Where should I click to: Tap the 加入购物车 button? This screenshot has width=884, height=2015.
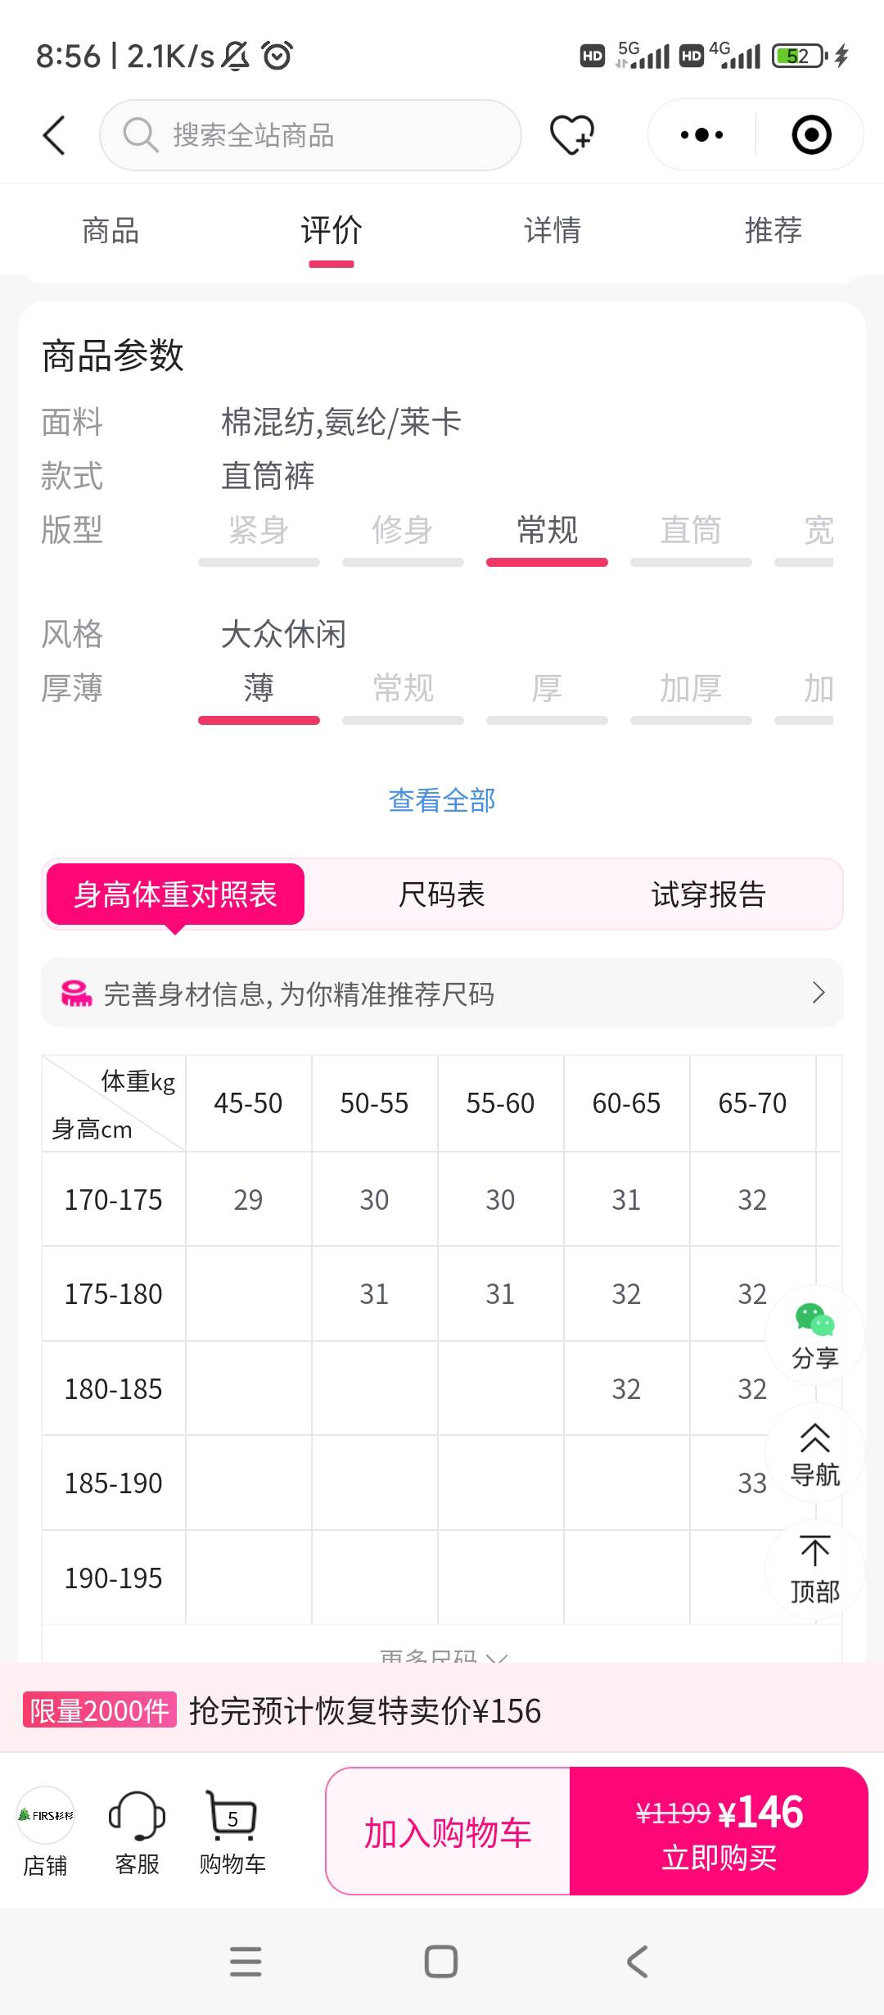(x=448, y=1832)
